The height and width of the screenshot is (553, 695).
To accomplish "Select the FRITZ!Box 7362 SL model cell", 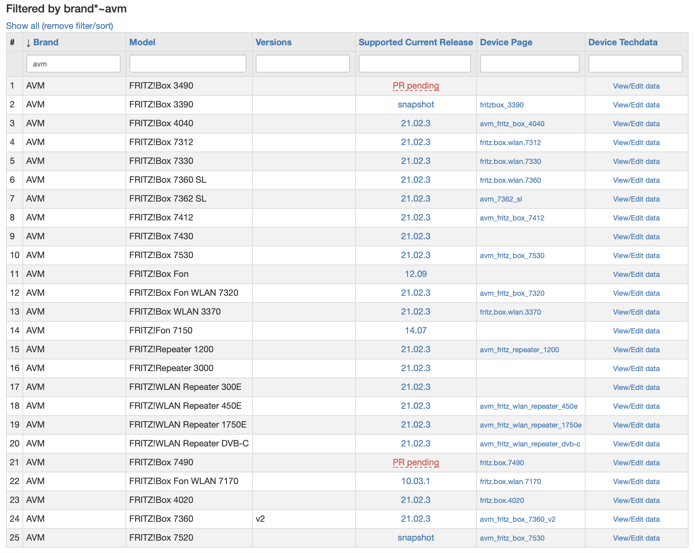I will 189,199.
